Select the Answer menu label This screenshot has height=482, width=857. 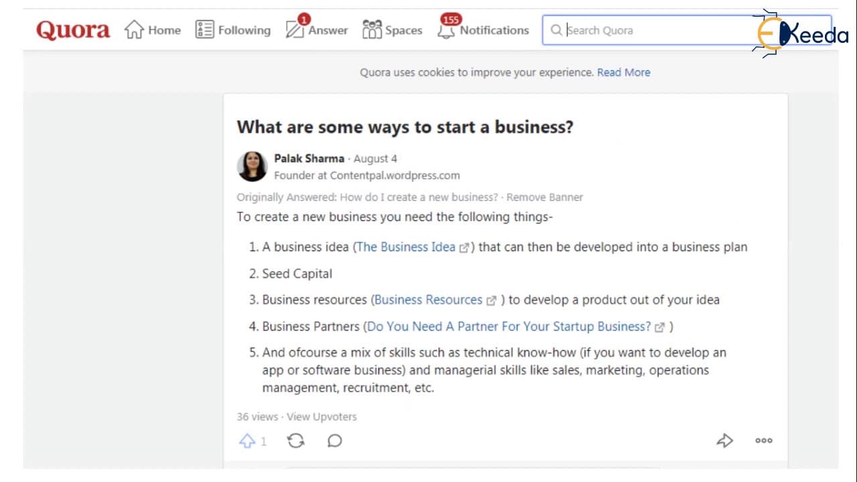click(x=328, y=30)
